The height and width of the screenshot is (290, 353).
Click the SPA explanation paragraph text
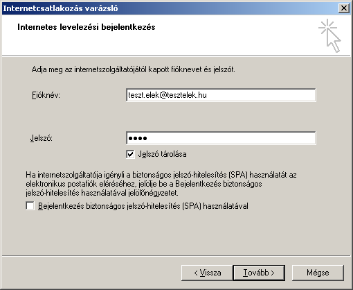161,184
